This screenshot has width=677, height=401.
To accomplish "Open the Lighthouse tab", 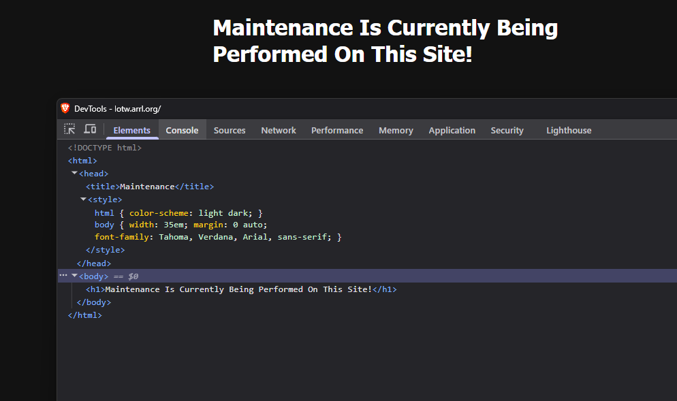I will (x=569, y=130).
